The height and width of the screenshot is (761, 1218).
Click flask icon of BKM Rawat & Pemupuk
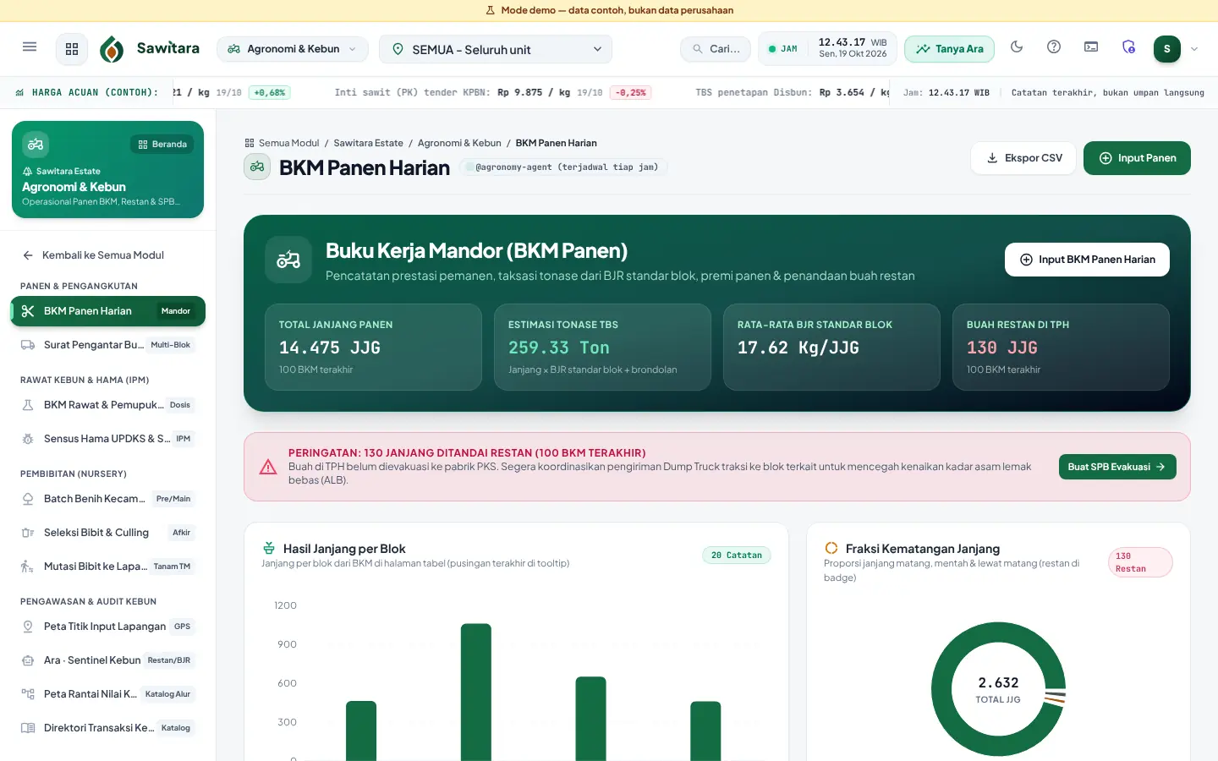(x=28, y=405)
